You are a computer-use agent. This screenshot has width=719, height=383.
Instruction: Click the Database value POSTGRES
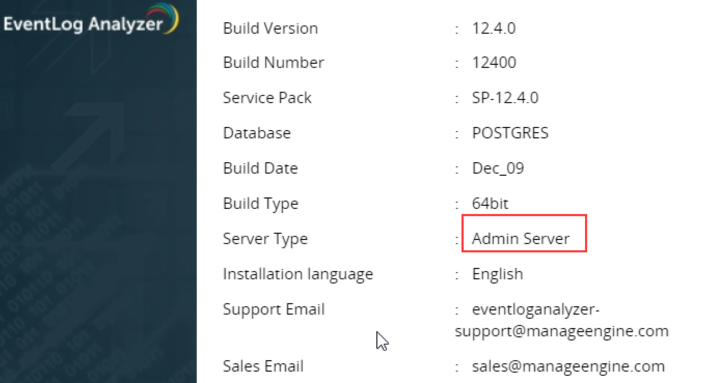510,133
